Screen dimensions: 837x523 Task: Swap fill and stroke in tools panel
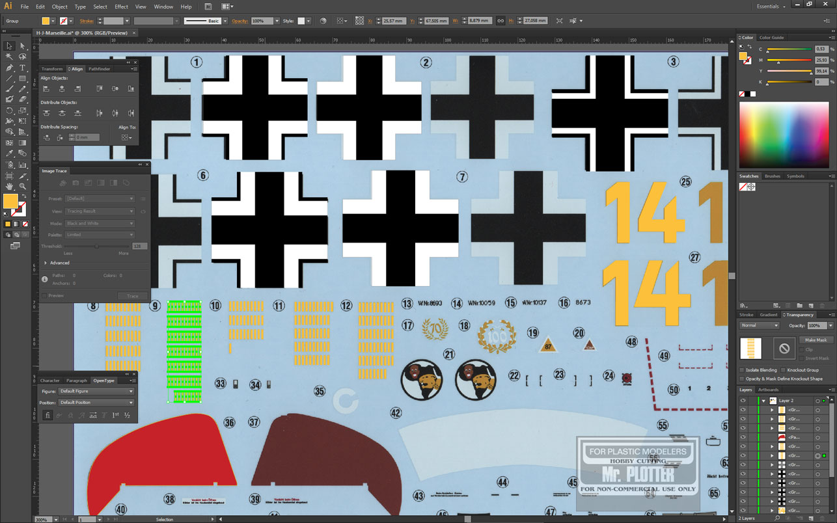tap(23, 196)
